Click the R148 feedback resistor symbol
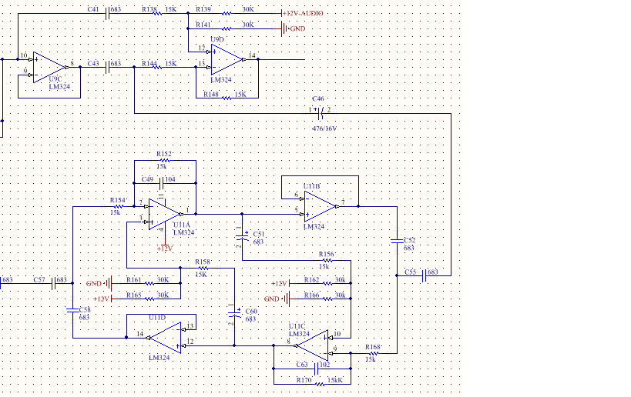The image size is (631, 397). [x=227, y=98]
